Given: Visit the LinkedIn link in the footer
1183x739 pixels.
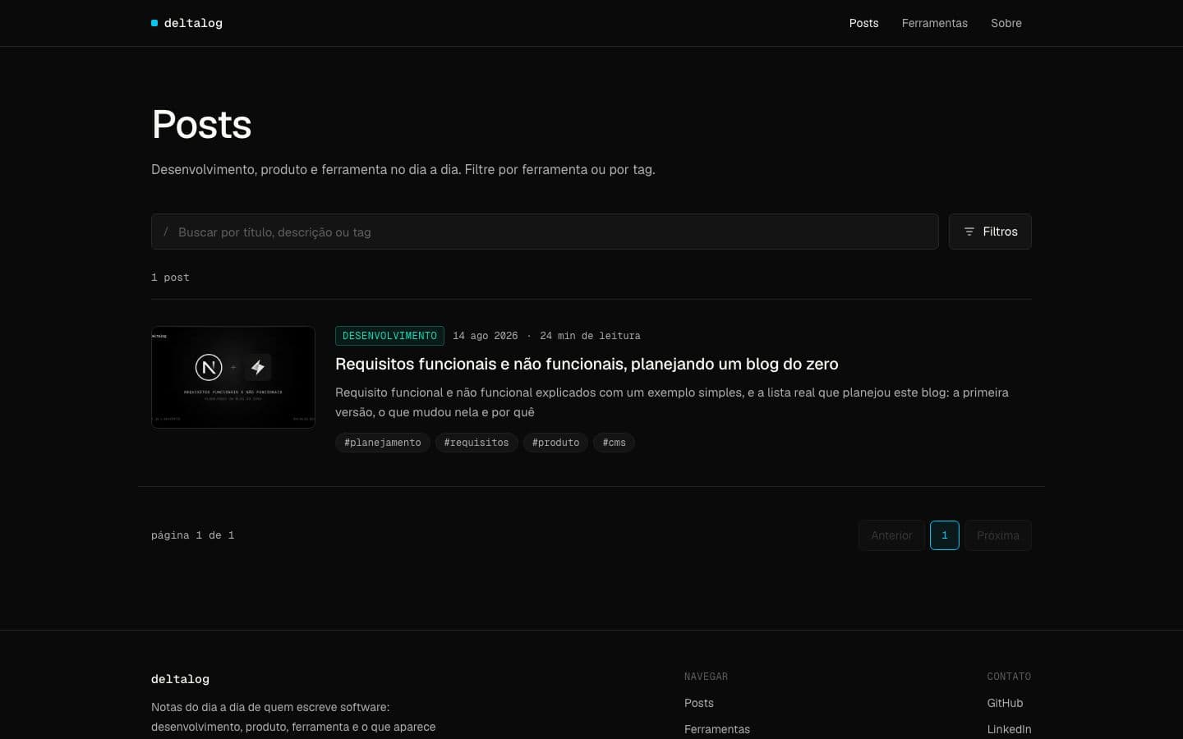Looking at the screenshot, I should (1009, 729).
